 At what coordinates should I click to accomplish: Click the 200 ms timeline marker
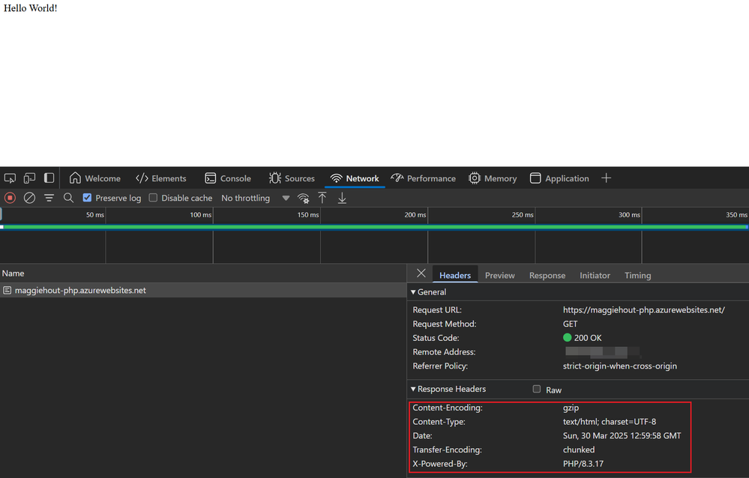click(415, 215)
